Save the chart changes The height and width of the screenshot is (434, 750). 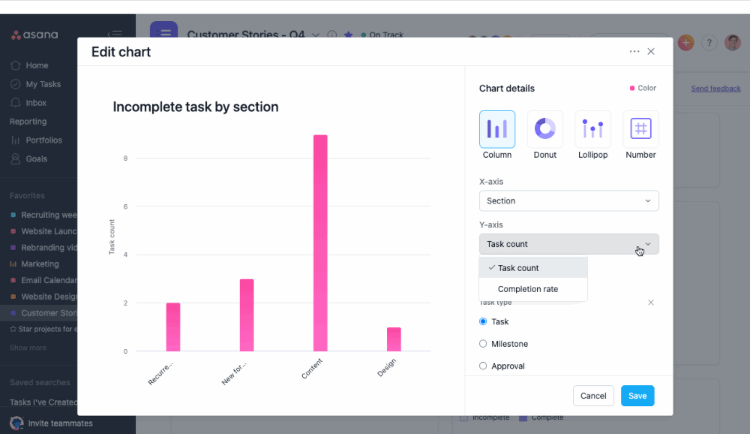637,396
